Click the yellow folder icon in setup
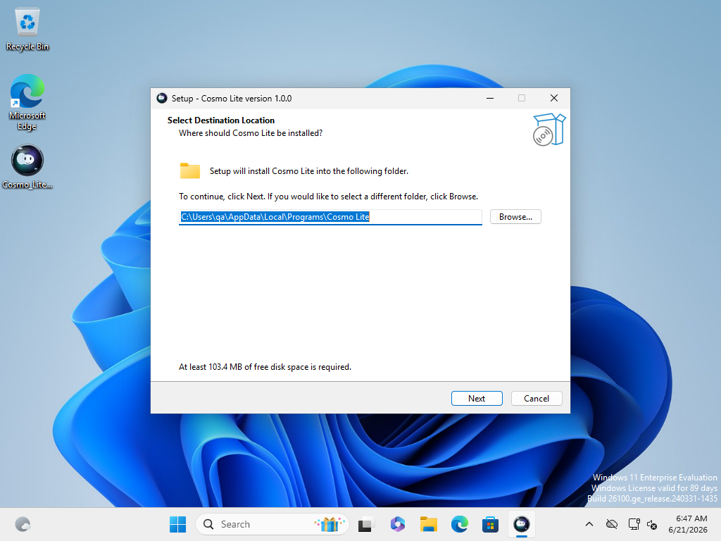The width and height of the screenshot is (721, 541). [190, 170]
